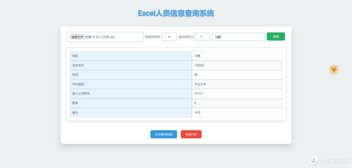Click the red 导出PDF export button

pyautogui.click(x=191, y=134)
